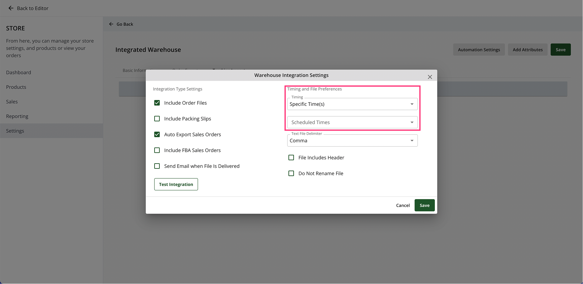Go to Products in the sidebar
The width and height of the screenshot is (583, 284).
[16, 87]
